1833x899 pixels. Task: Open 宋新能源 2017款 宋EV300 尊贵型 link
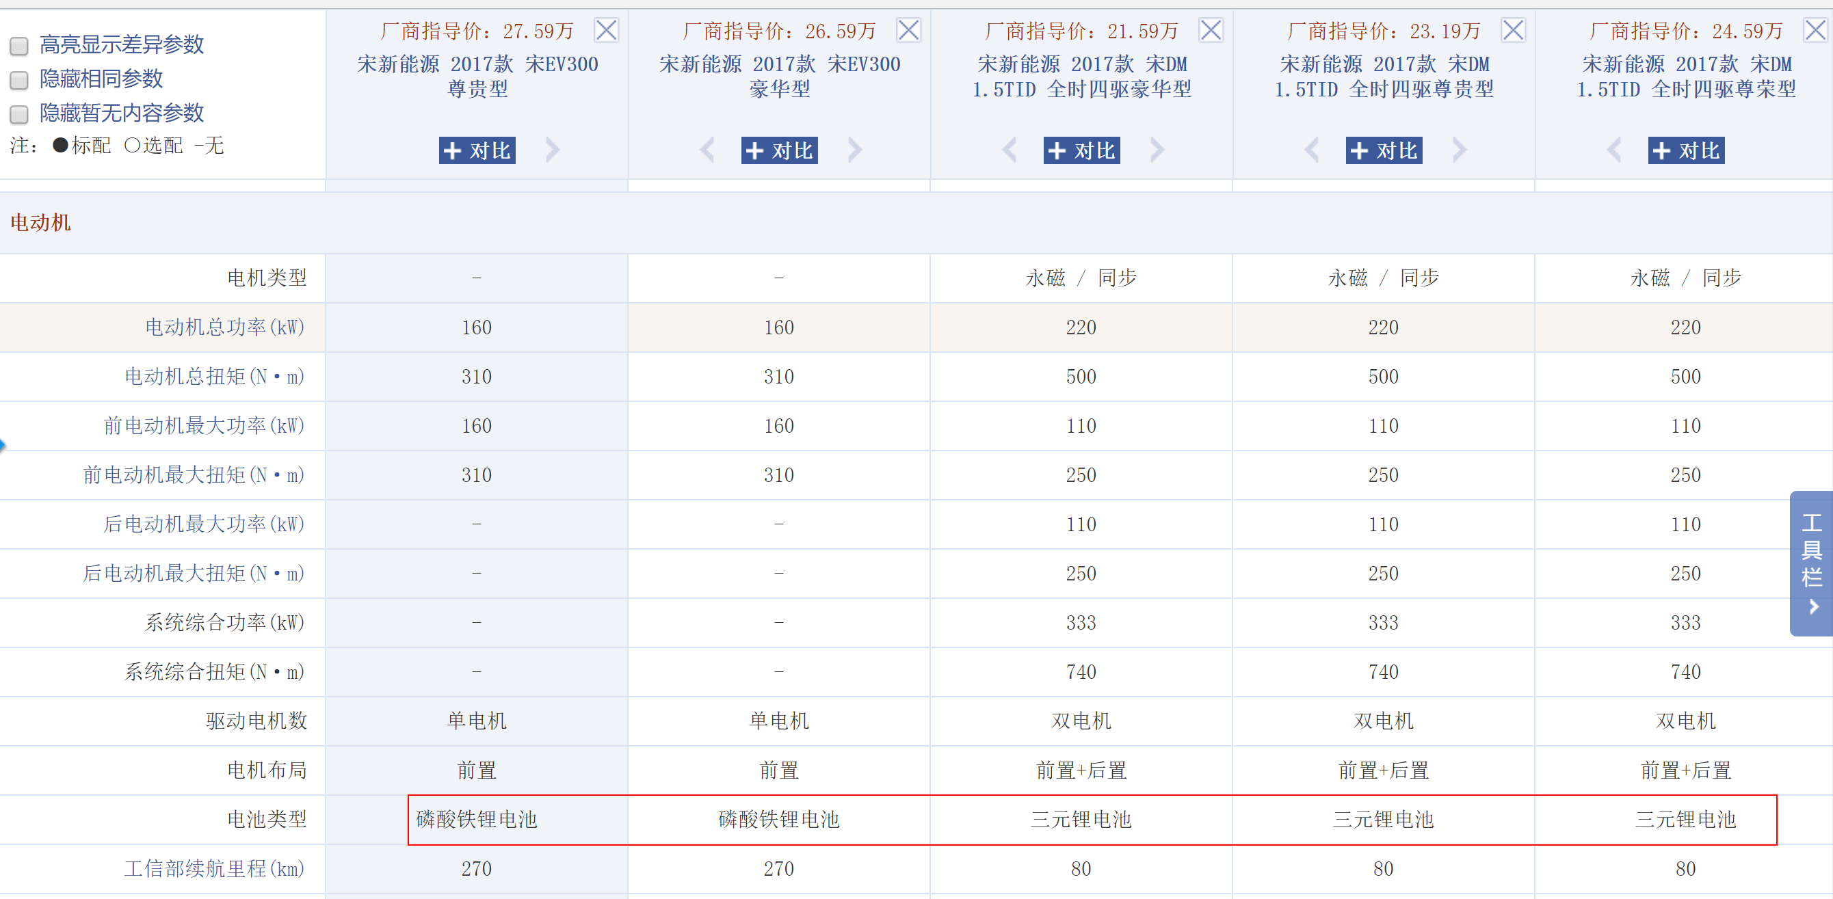477,76
